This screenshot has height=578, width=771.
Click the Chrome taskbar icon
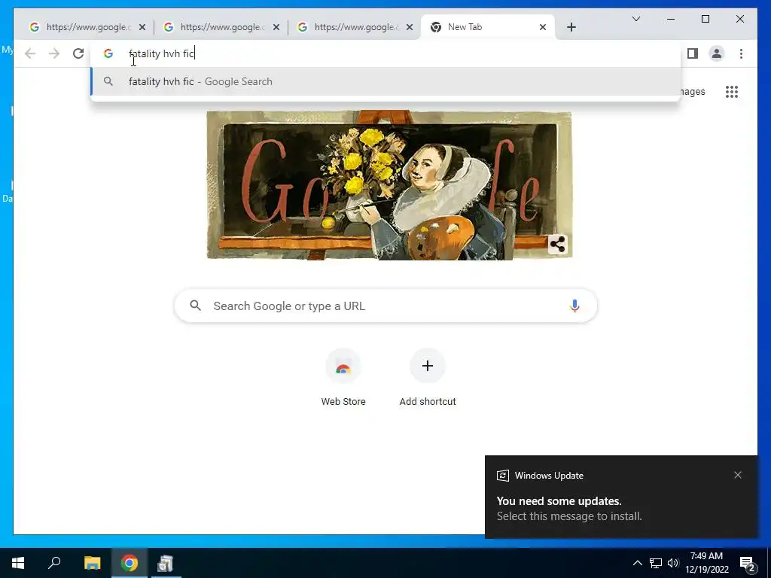click(129, 563)
